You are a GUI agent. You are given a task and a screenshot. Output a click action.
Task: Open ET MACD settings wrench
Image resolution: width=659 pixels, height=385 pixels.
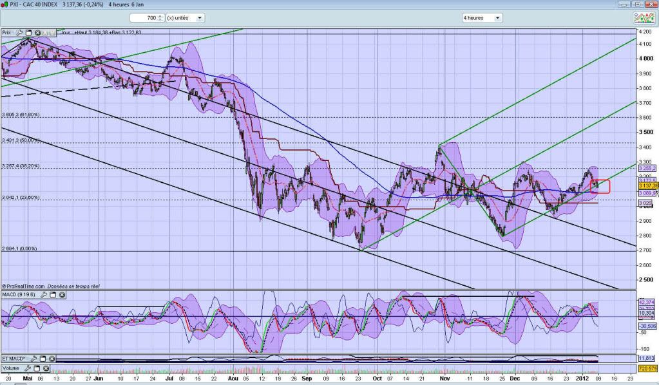33,359
